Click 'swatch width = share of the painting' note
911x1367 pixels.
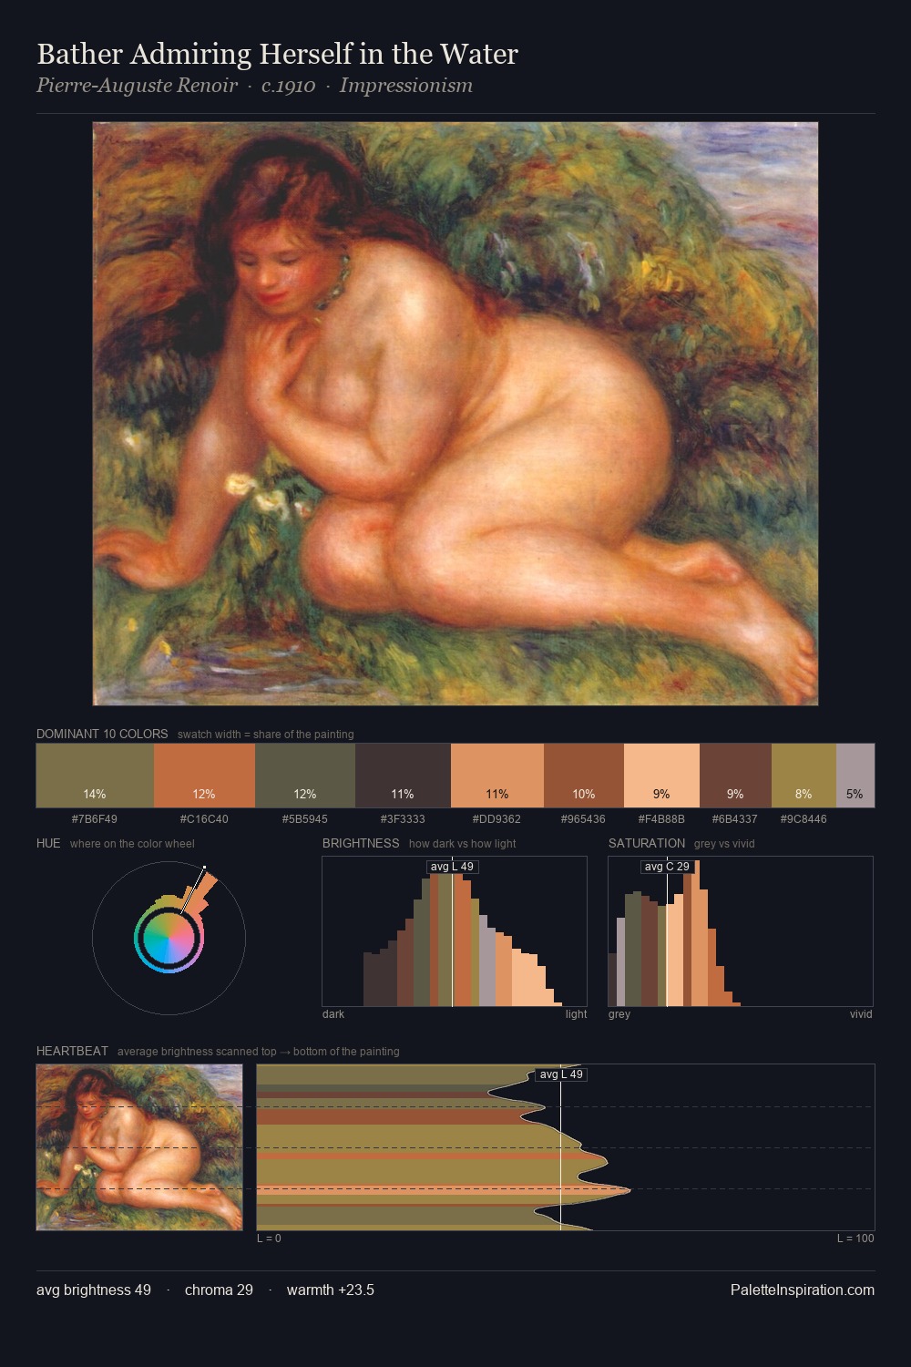click(266, 735)
